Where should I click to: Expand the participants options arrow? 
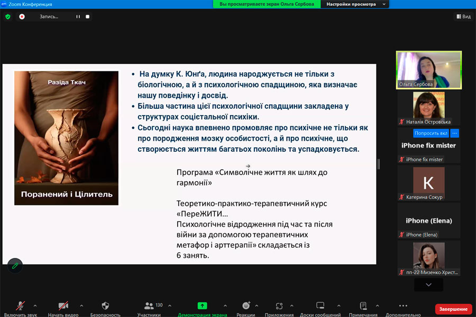170,306
